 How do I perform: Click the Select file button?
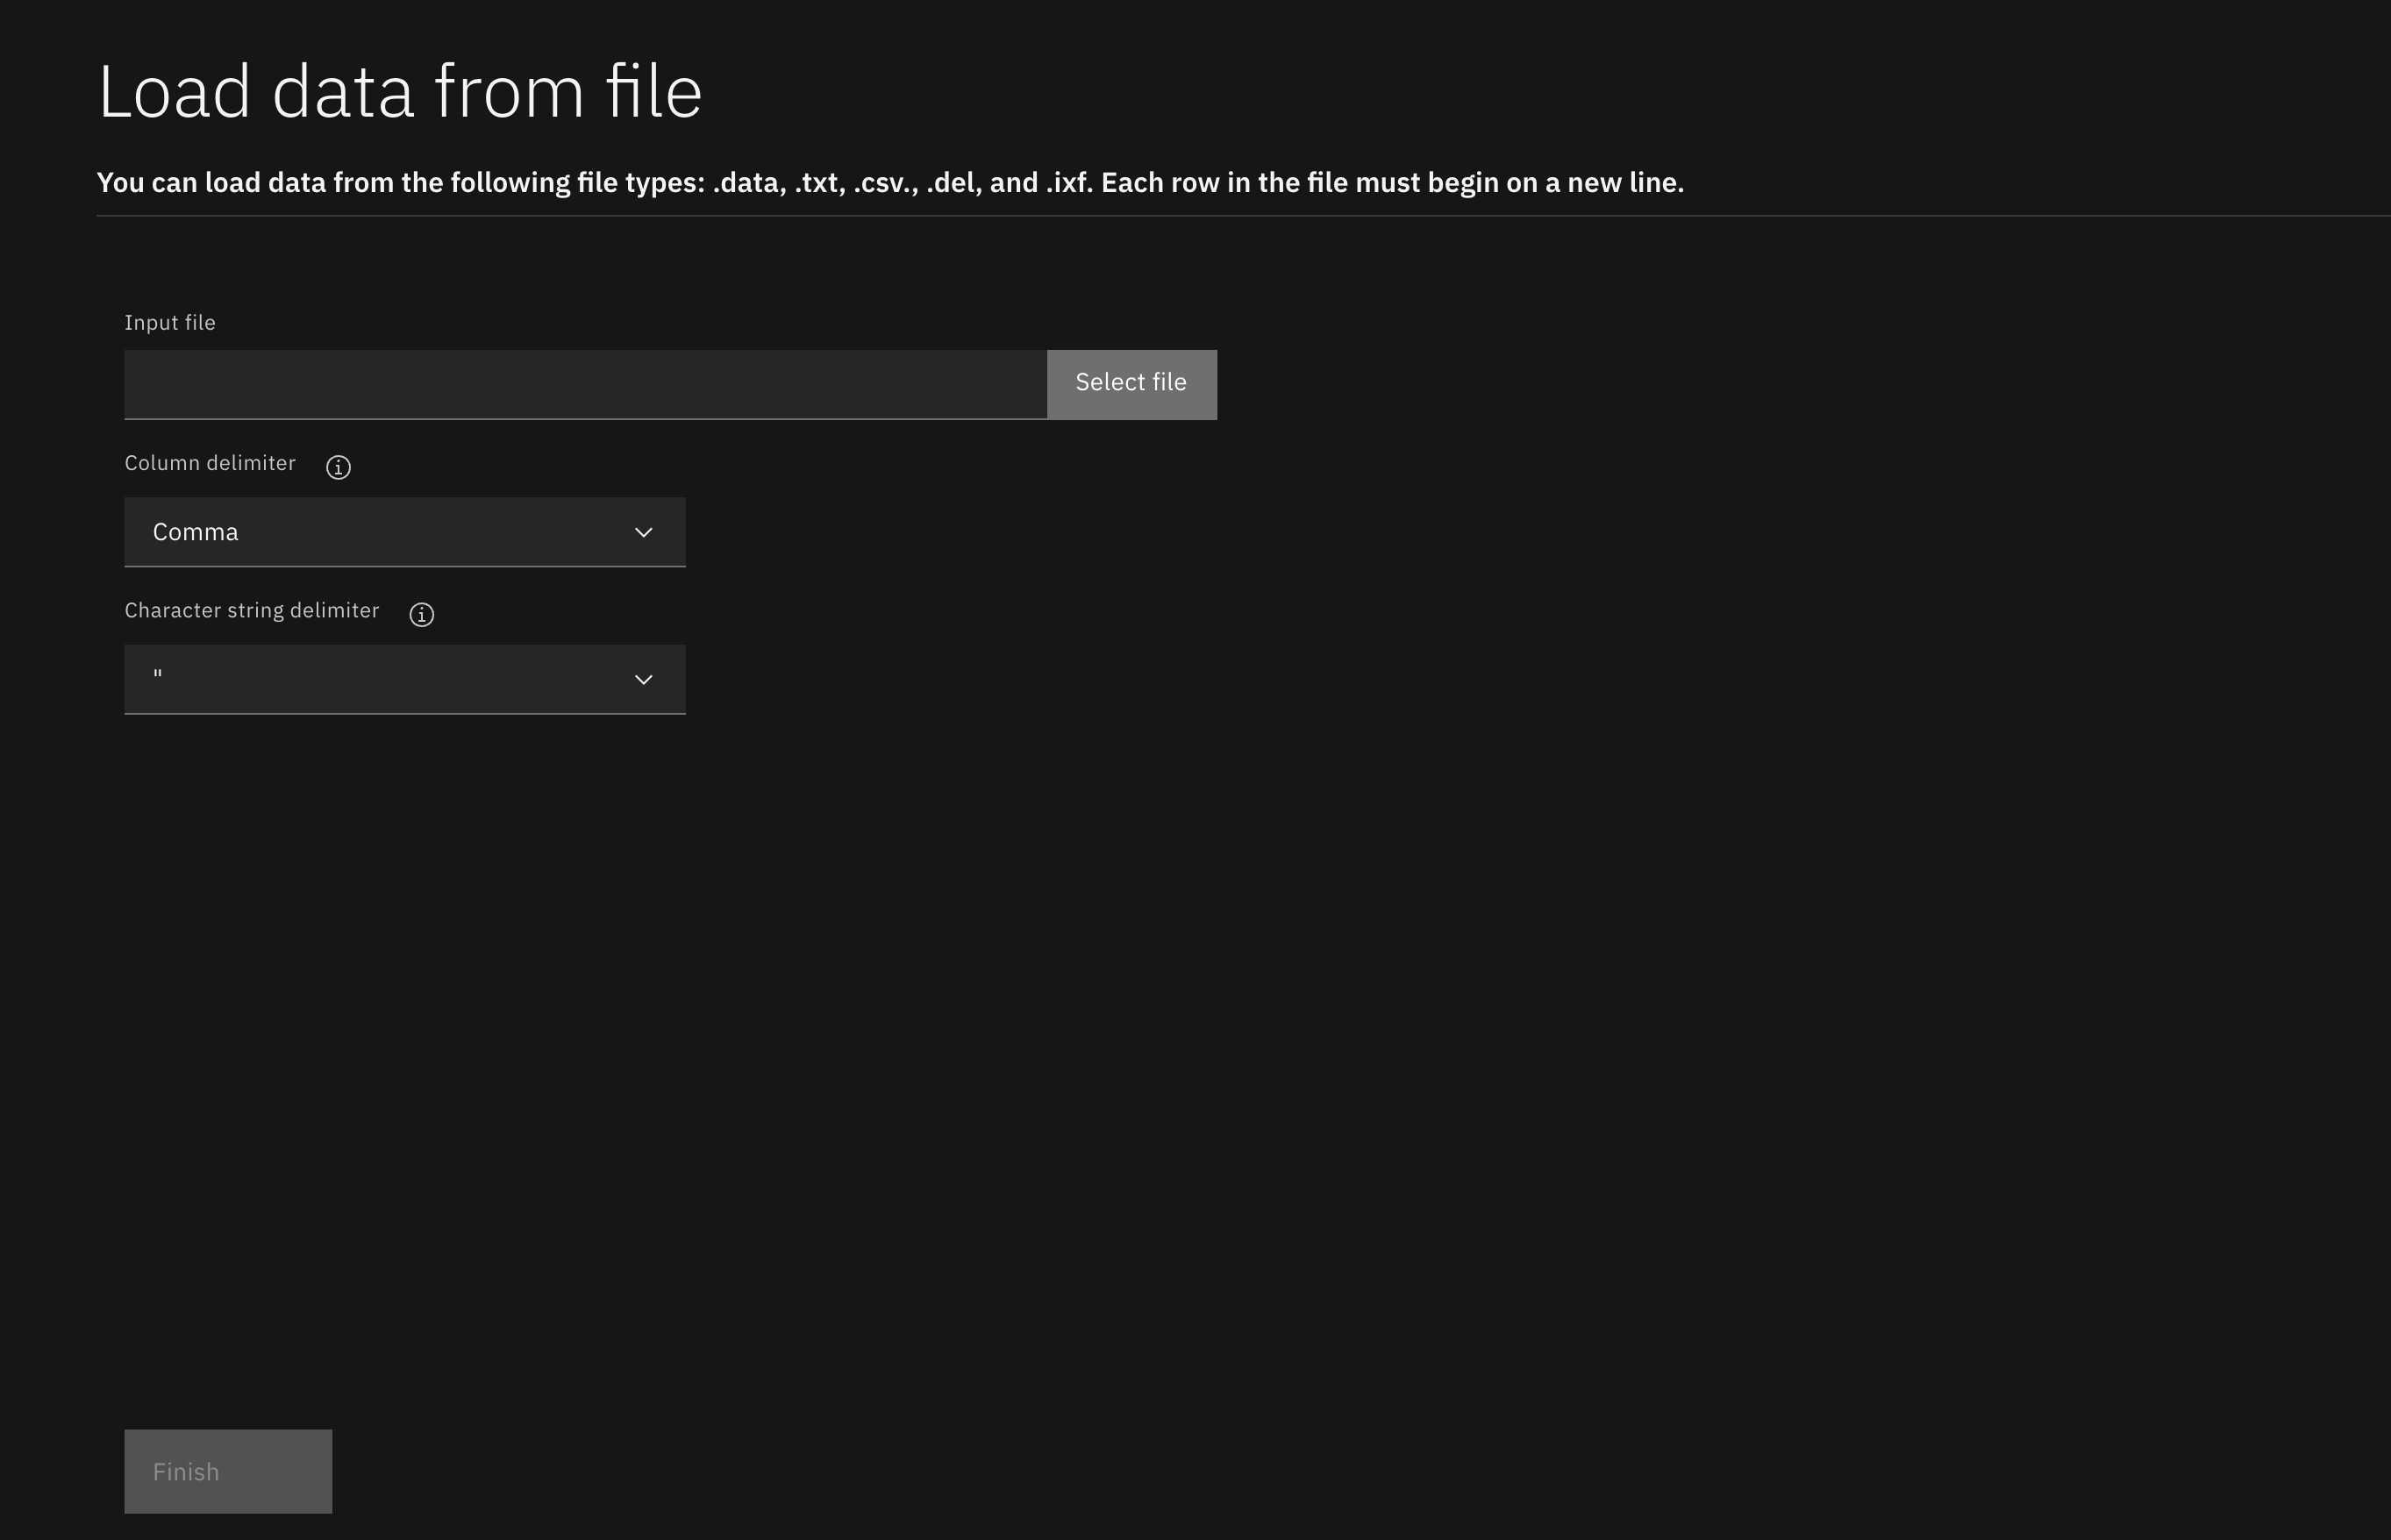click(x=1131, y=384)
